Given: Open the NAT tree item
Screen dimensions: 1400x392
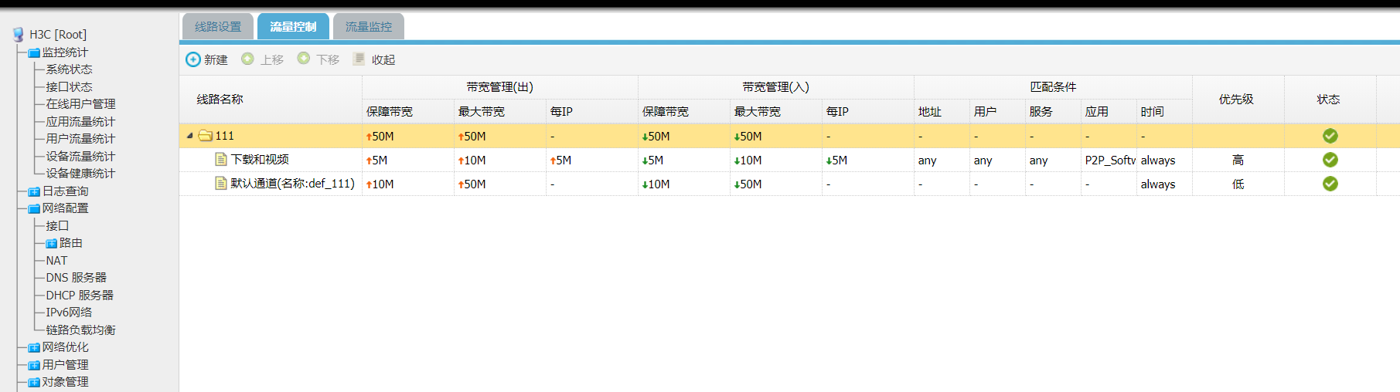Looking at the screenshot, I should point(56,261).
